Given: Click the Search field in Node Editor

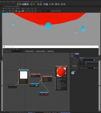Looking at the screenshot, I should click(17, 51).
